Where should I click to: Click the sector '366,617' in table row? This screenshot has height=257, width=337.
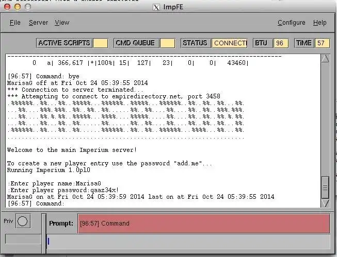[70, 63]
